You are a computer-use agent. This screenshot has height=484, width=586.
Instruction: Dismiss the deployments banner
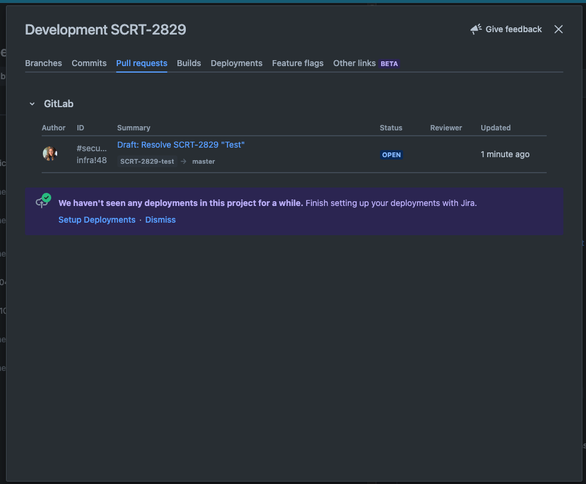[160, 220]
